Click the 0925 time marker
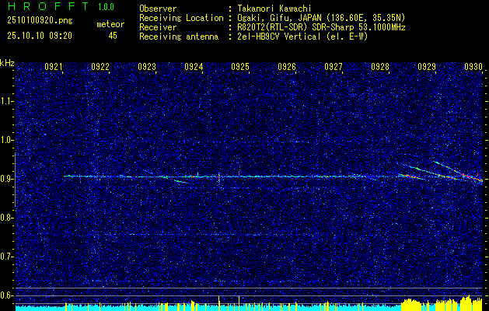This screenshot has height=311, width=489. pyautogui.click(x=240, y=66)
